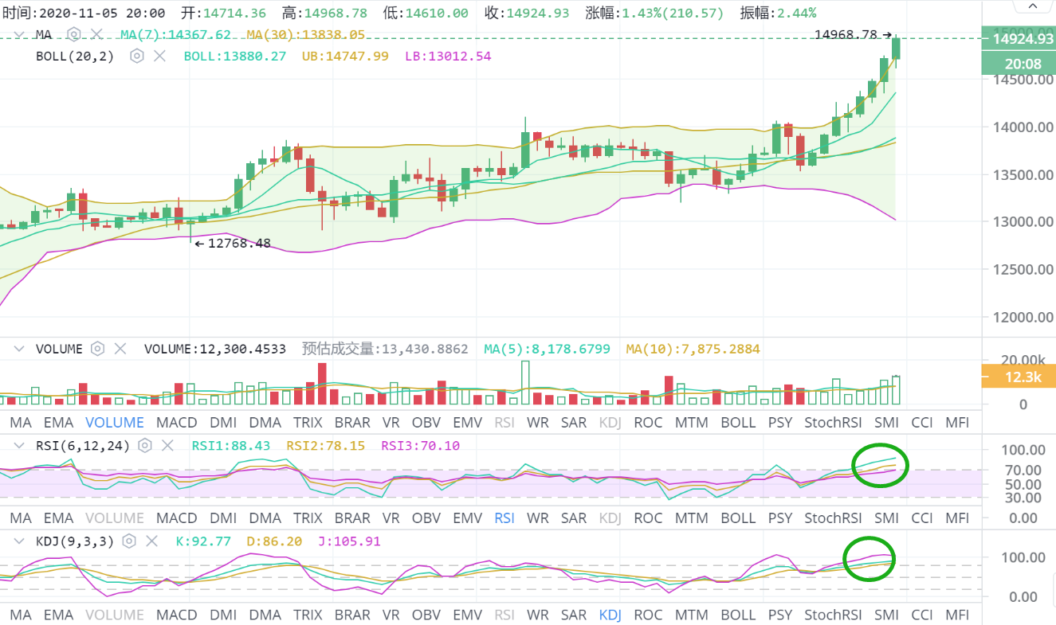Viewport: 1056px width, 625px height.
Task: Select MACD tab below the VOLUME chart
Action: coord(176,423)
